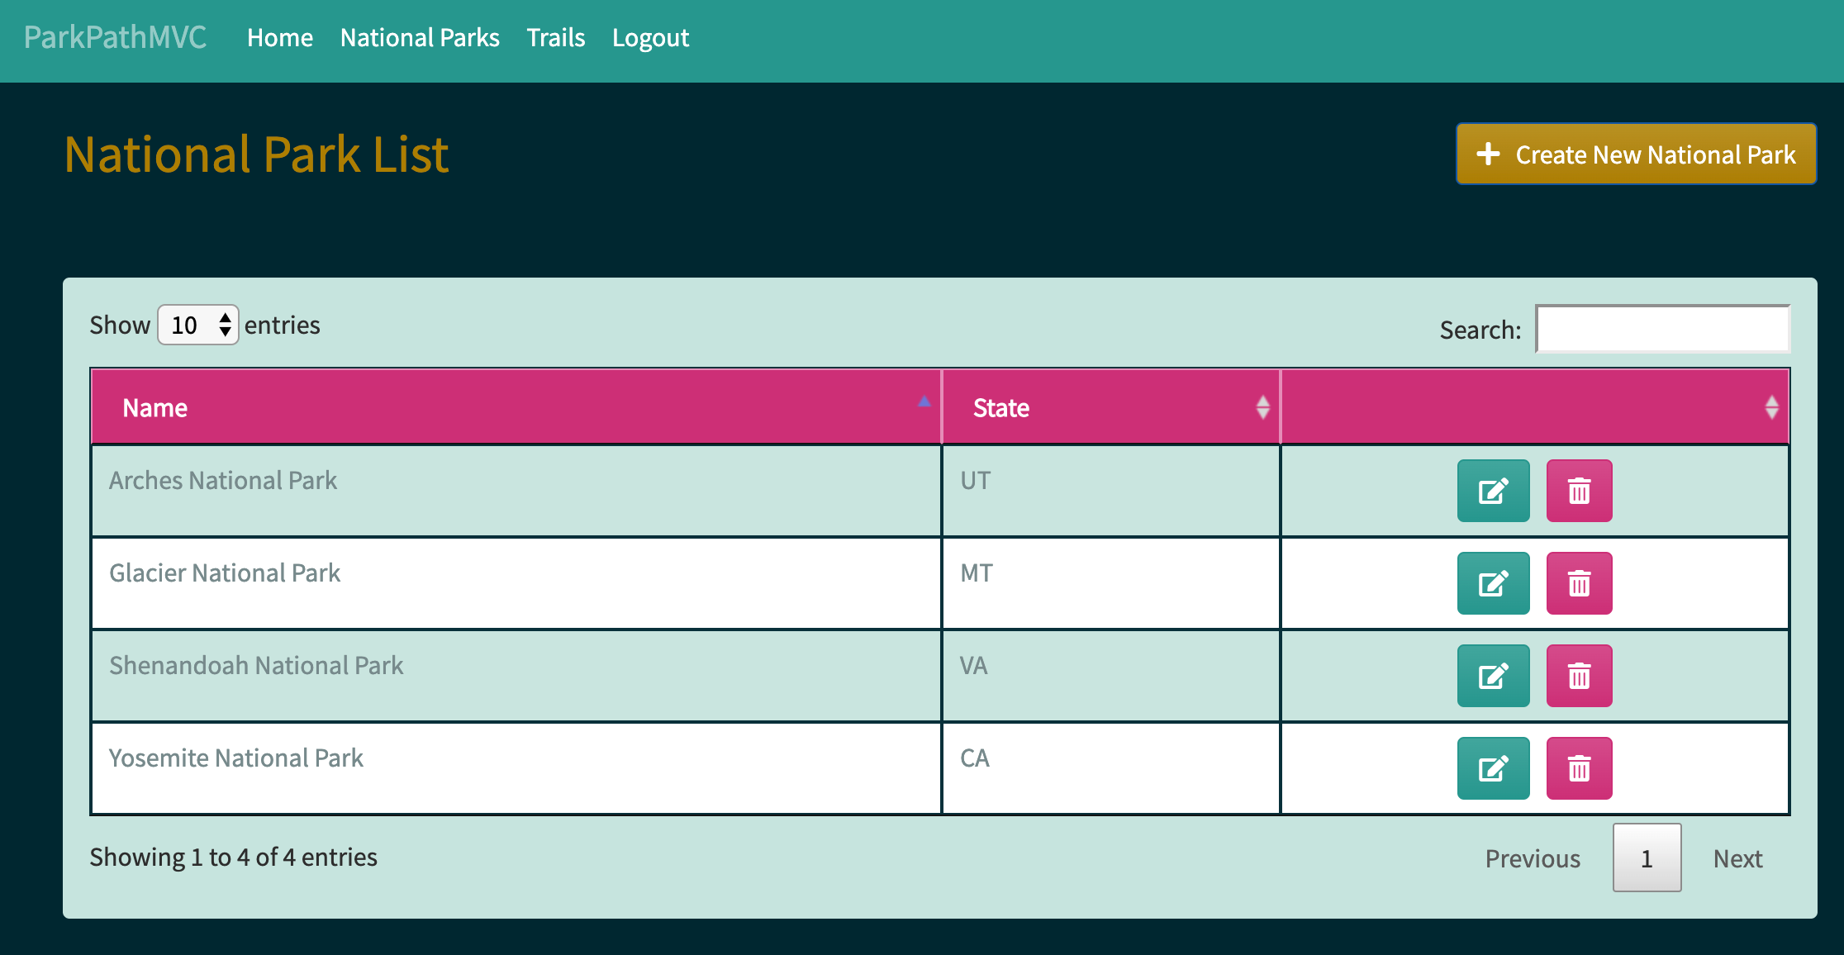Focus the Search input field

1662,329
